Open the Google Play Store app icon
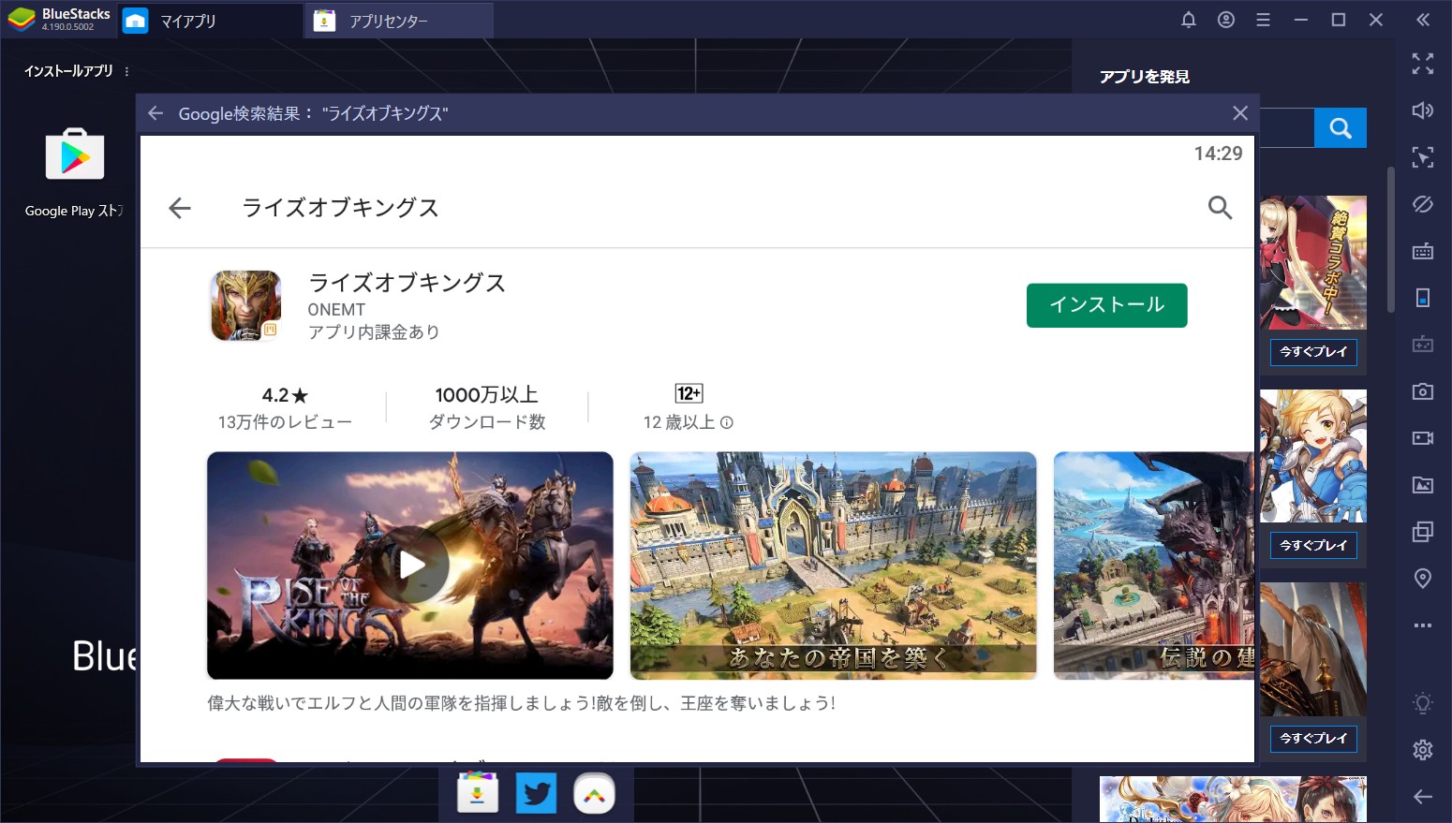This screenshot has height=823, width=1452. pyautogui.click(x=75, y=154)
